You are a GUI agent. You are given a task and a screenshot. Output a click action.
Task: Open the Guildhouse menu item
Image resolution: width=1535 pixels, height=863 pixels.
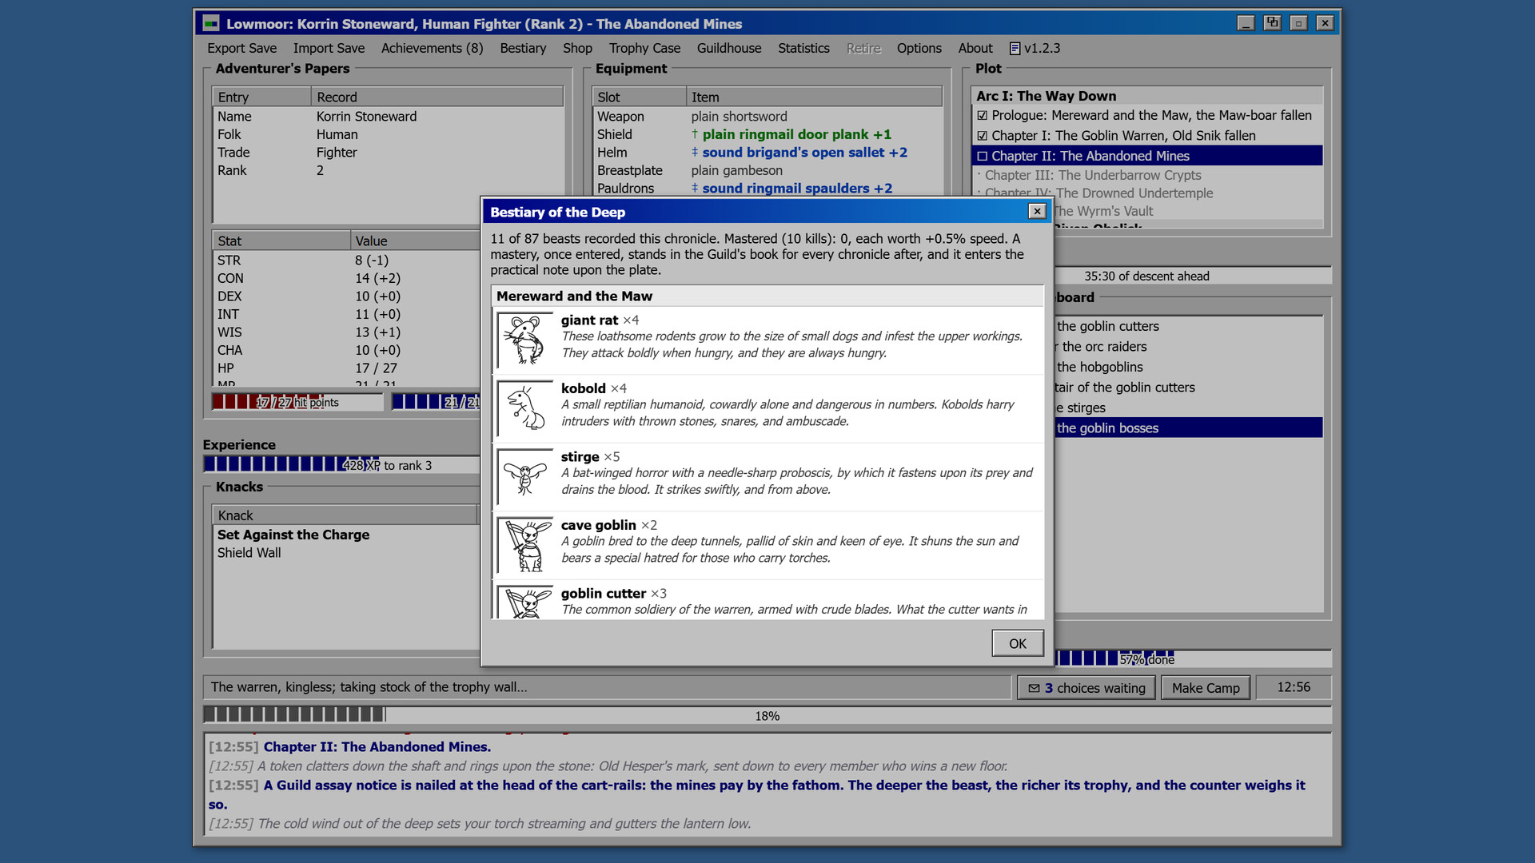click(x=729, y=48)
